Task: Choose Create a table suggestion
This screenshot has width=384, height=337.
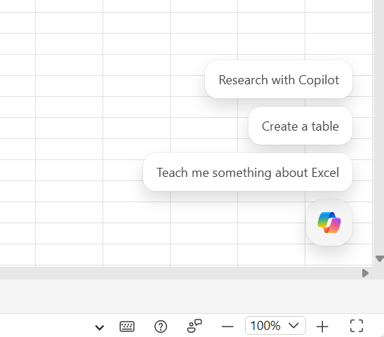Action: click(x=300, y=126)
